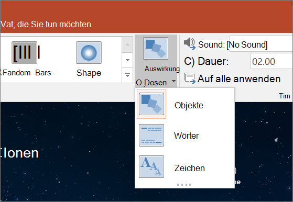Click the Dauer duration field

272,61
